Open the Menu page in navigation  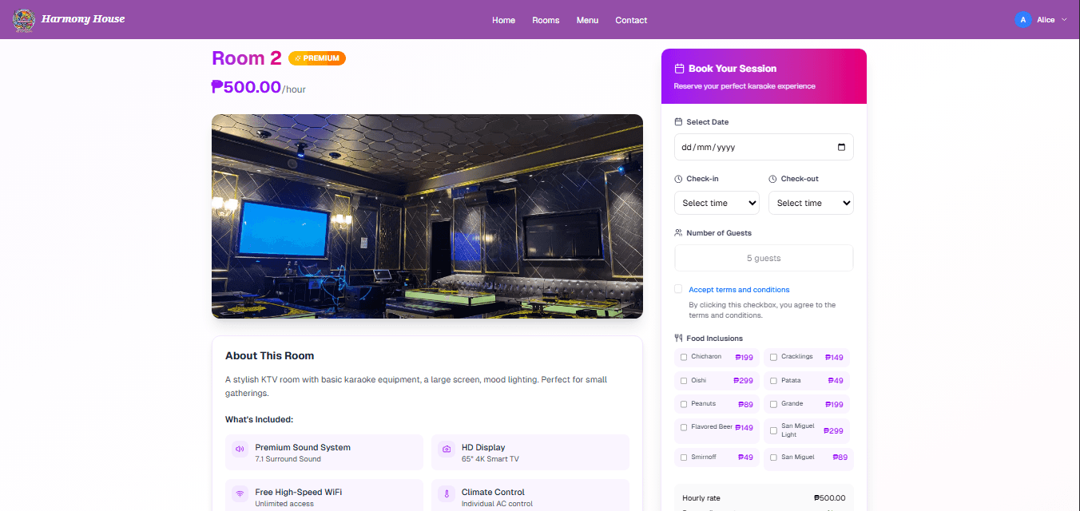(587, 20)
